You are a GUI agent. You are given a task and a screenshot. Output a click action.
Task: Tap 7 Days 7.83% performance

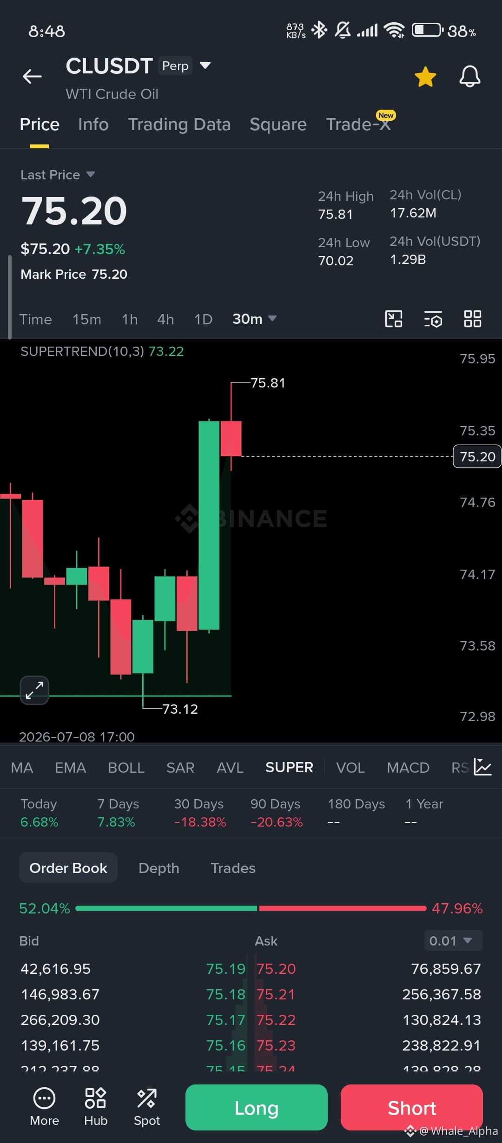[x=118, y=813]
